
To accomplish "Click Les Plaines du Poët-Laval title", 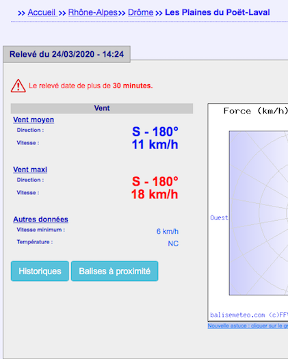I will 218,12.
